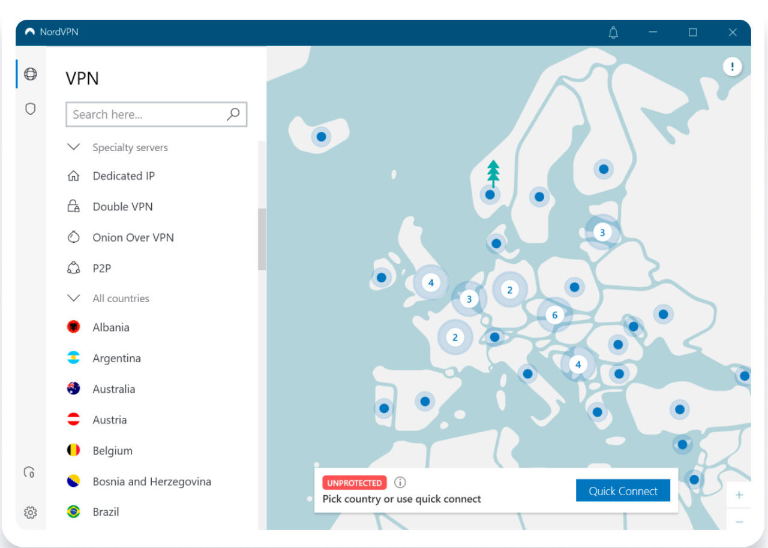Click the Finland server dot on map
The height and width of the screenshot is (548, 768).
pyautogui.click(x=604, y=169)
